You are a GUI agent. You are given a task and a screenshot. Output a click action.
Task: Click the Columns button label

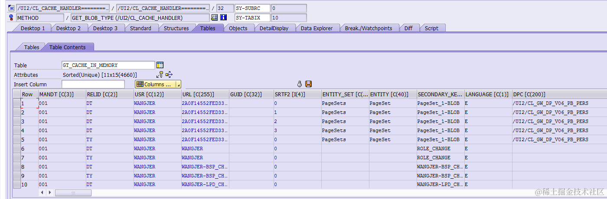point(158,85)
